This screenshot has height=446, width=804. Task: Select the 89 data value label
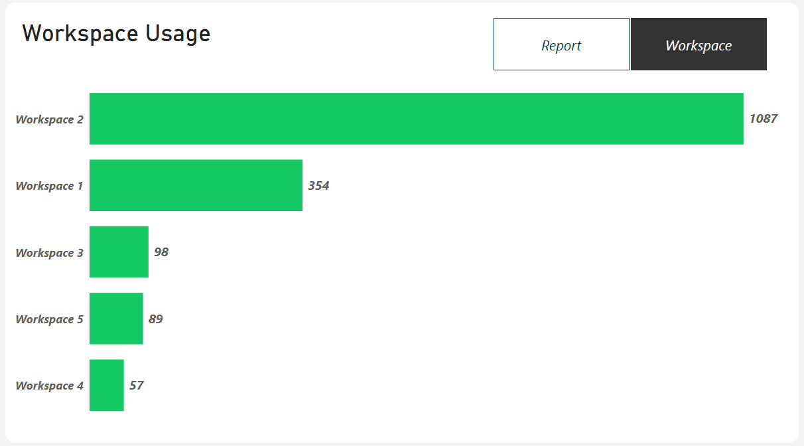click(156, 319)
